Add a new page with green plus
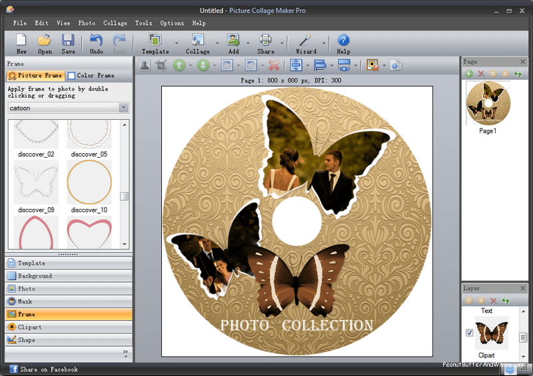 click(469, 74)
